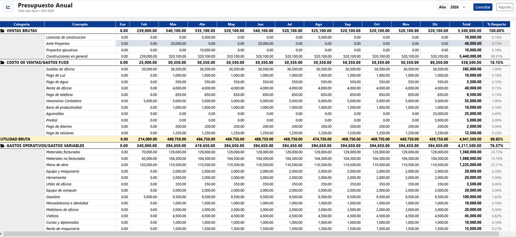Select Licencias de construccion April cell
Screen dimensions: 516x237
click(x=202, y=37)
